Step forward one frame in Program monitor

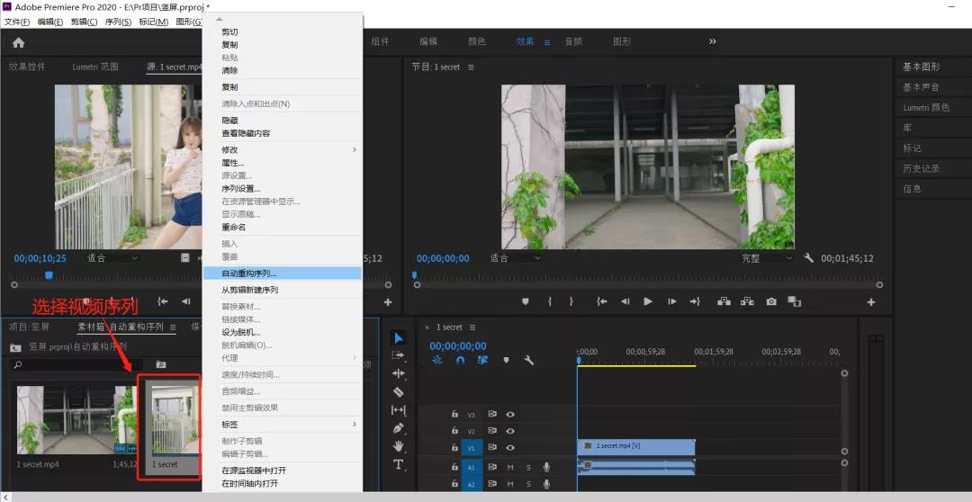click(x=672, y=301)
